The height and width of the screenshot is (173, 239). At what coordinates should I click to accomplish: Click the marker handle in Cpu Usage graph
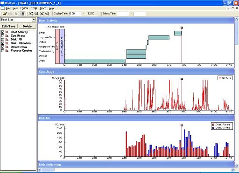182,79
